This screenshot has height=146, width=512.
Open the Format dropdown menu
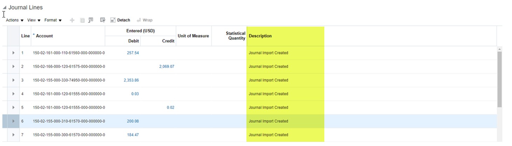click(x=53, y=20)
